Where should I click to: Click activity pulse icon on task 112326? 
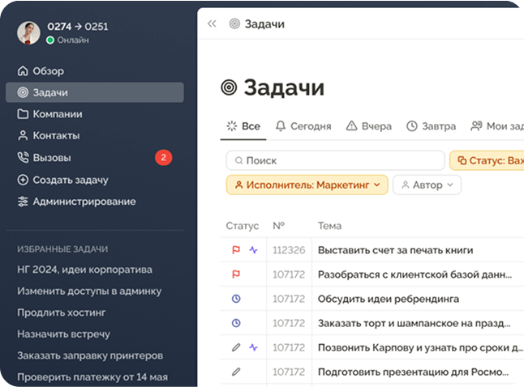(x=254, y=250)
